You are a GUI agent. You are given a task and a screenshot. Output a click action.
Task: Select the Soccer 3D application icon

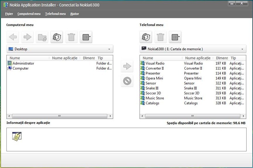click(142, 93)
